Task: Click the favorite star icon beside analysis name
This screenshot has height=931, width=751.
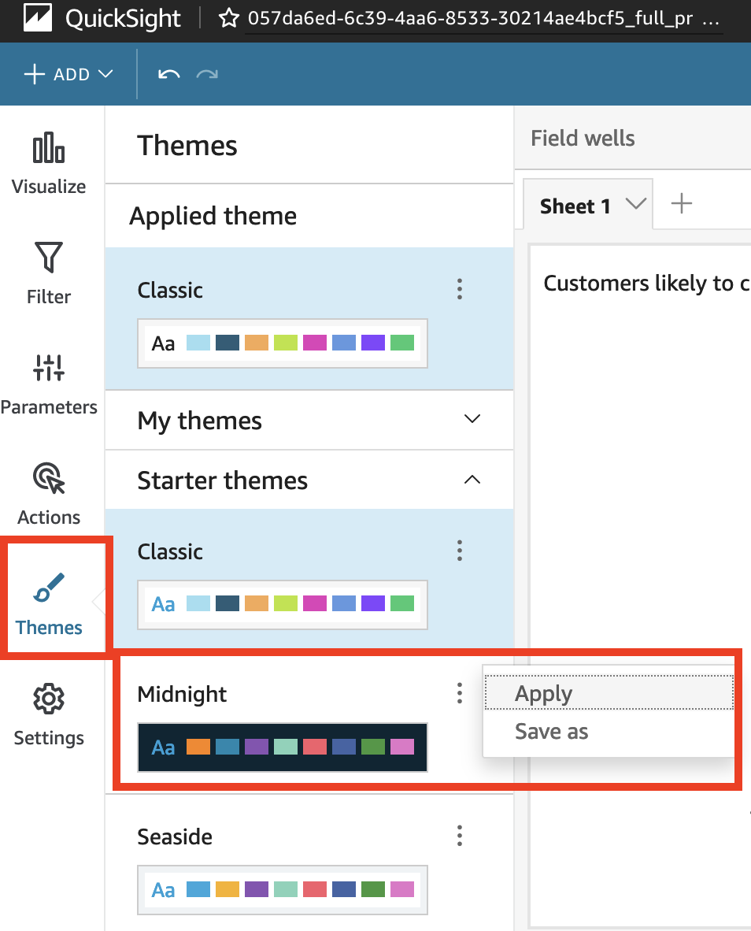Action: (x=229, y=19)
